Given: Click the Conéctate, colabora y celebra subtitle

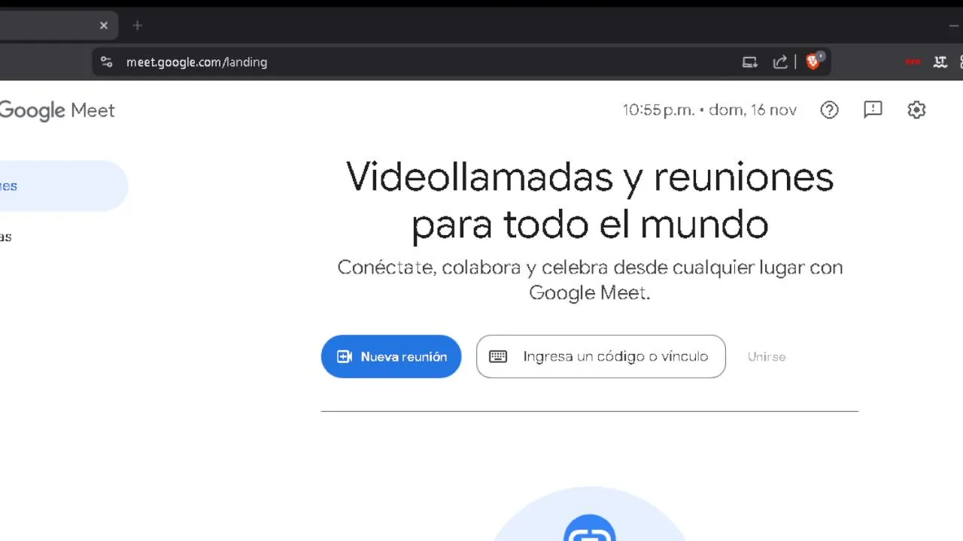Looking at the screenshot, I should (x=590, y=280).
